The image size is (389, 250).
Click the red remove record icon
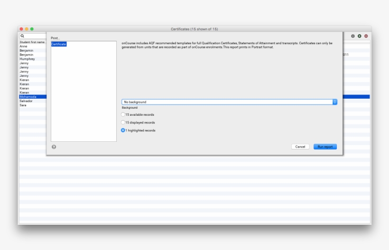[x=366, y=36]
